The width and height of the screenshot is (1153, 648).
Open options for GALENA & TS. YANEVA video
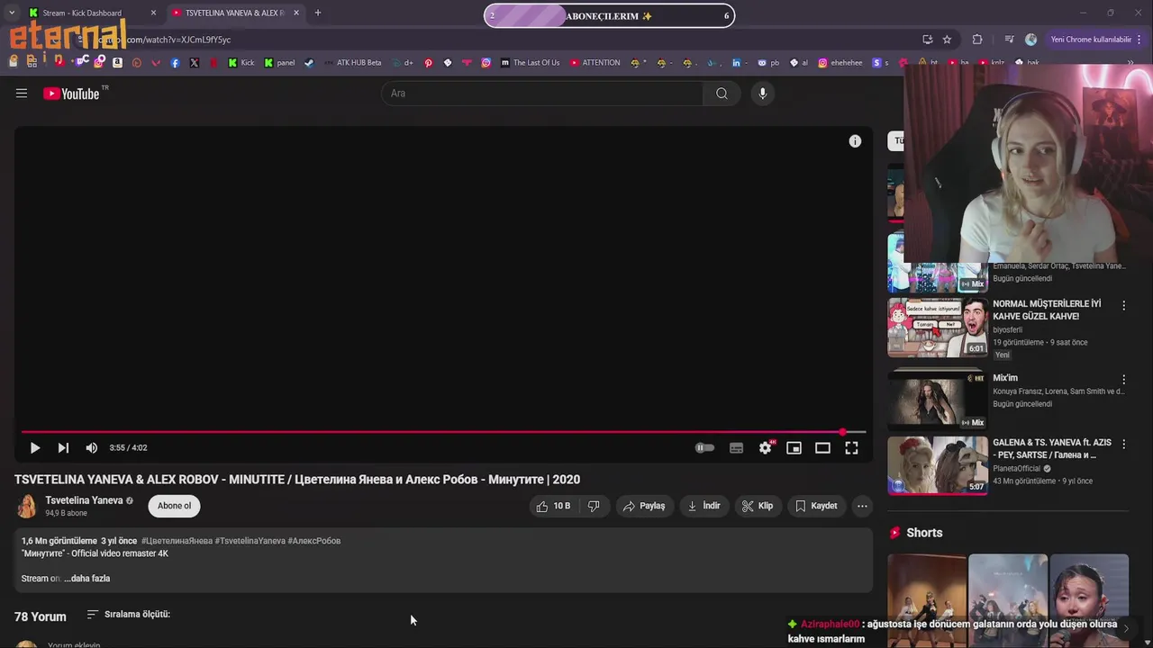tap(1123, 445)
